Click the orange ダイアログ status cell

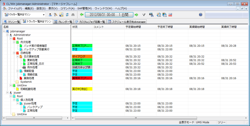(82, 57)
